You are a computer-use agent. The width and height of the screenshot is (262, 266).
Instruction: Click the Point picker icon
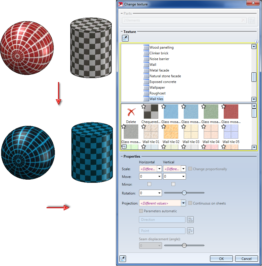pyautogui.click(x=190, y=231)
